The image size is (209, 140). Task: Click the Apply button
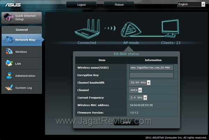pos(126,123)
